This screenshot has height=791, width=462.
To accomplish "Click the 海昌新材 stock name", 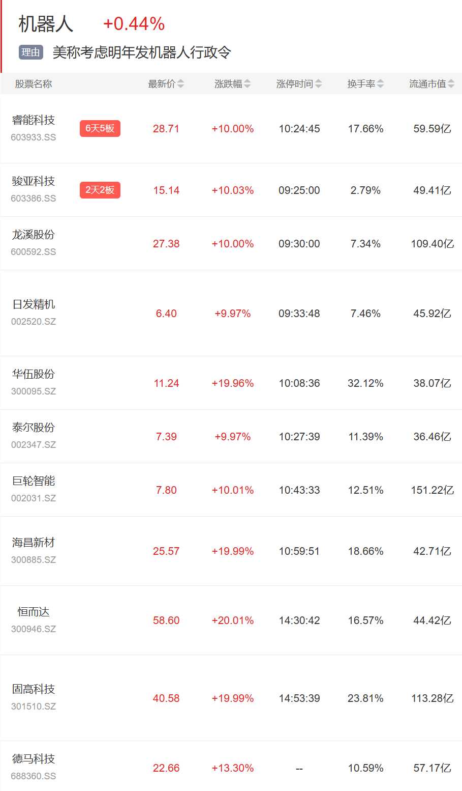I will [34, 543].
